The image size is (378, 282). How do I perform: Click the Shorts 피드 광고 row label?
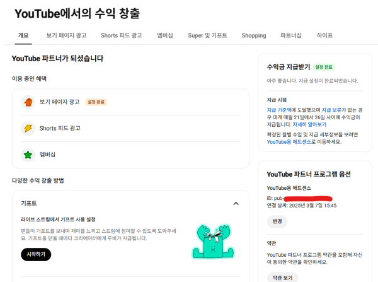coord(60,128)
